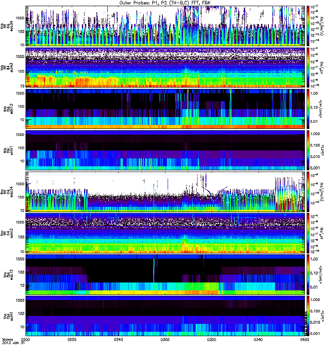Select the thc fff edc34 electric field spectrogram panel
Image resolution: width=330 pixels, height=352 pixels.
[x=165, y=192]
